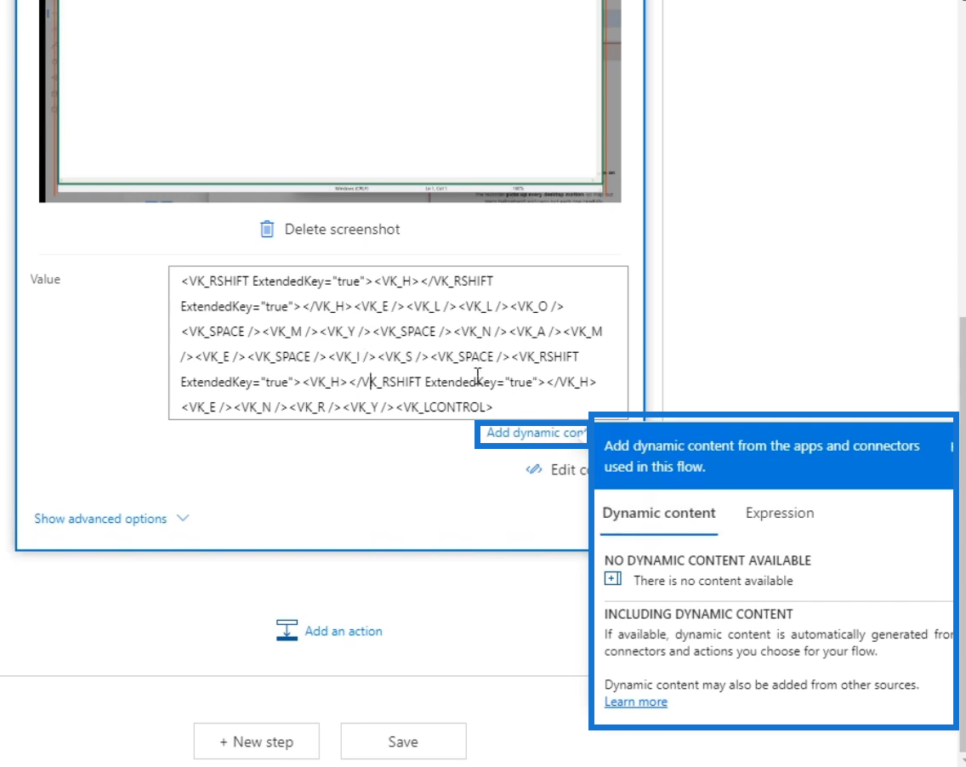The image size is (966, 767).
Task: Save the flow with Save button
Action: pos(403,741)
